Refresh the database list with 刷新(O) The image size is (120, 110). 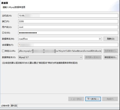pyautogui.click(x=111, y=39)
